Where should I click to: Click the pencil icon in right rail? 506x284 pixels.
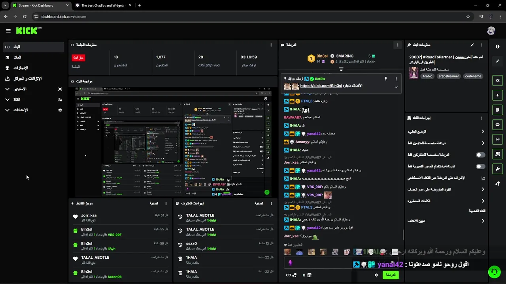(x=497, y=61)
